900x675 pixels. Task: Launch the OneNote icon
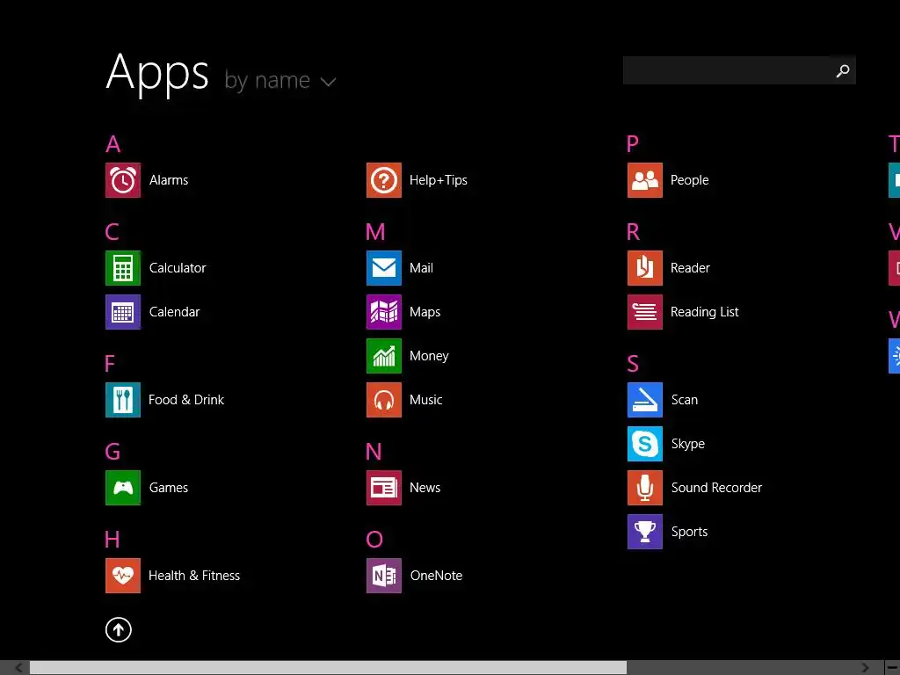tap(384, 576)
